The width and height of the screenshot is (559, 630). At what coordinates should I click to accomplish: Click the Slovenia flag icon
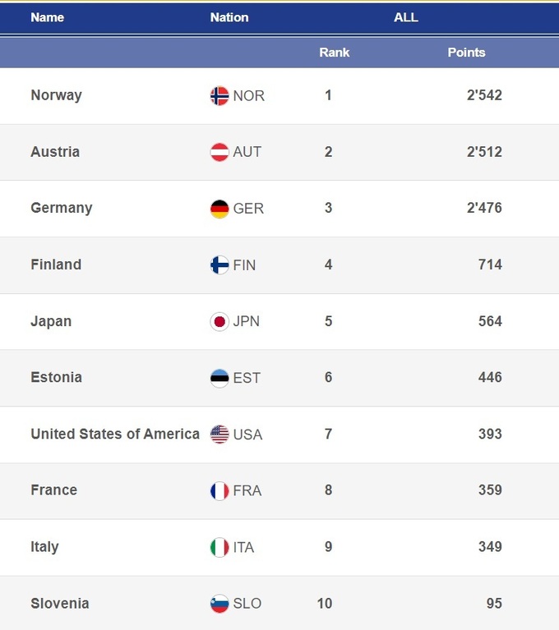point(219,604)
